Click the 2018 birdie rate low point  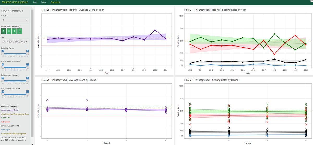click(274, 54)
